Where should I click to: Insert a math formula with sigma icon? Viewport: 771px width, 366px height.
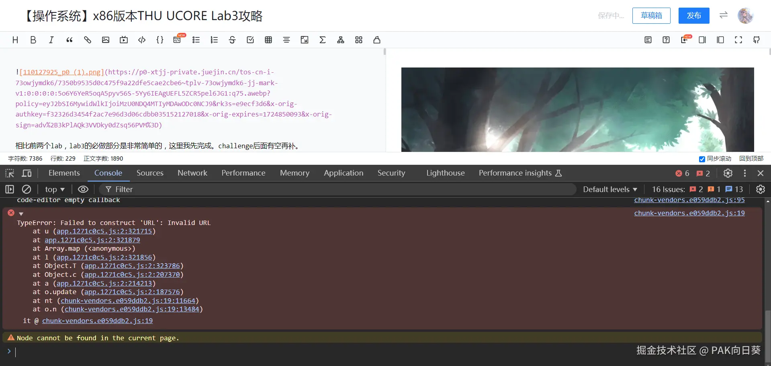tap(323, 40)
